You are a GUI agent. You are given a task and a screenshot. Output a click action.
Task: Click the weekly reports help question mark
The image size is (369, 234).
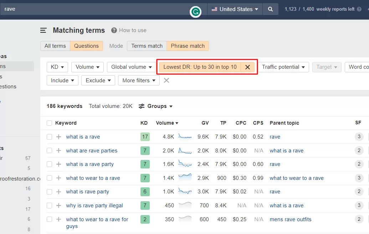[x=359, y=9]
